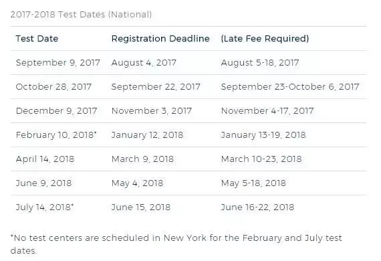The image size is (381, 261).
Task: Click the March 10-23, 2018 late fee period
Action: click(x=261, y=159)
